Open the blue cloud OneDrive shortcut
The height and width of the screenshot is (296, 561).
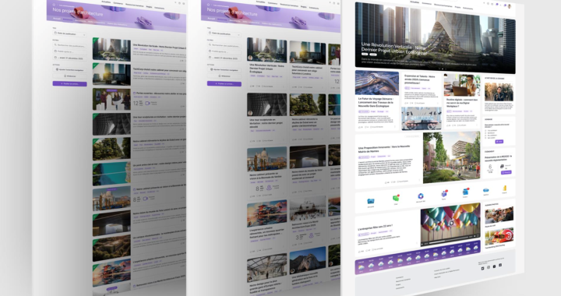(x=486, y=190)
